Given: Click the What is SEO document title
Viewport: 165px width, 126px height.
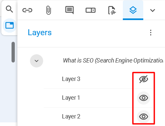Looking at the screenshot, I should tap(113, 61).
